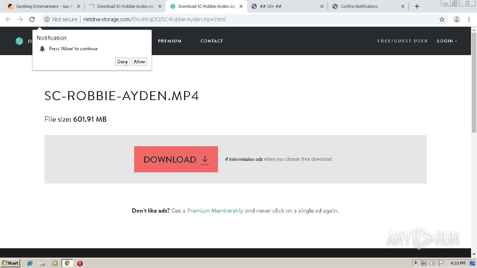Restore down the Chrome window
The image size is (477, 268).
click(455, 3)
